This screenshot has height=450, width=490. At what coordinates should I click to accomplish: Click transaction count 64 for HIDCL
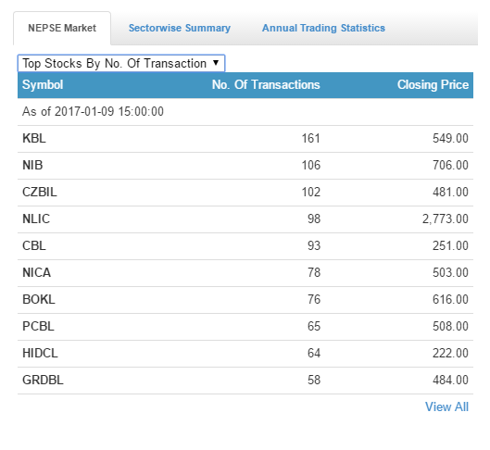(x=314, y=354)
